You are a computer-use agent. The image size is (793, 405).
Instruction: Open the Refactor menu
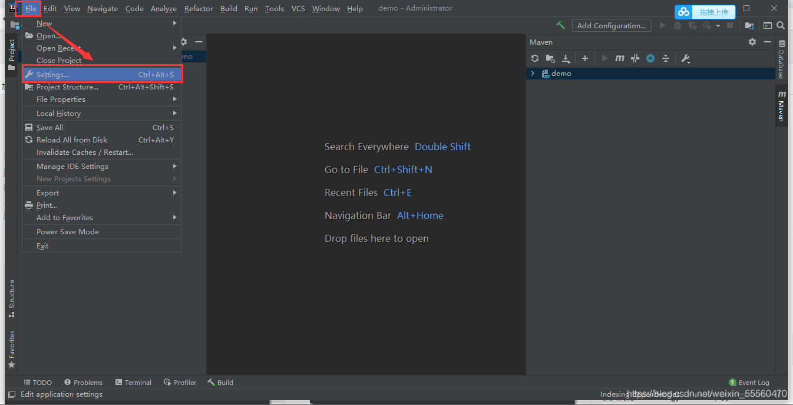(199, 8)
